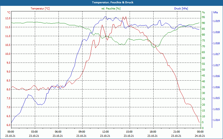223x139 pixels.
Task: Select the red "Temperatur [°C]" legend label
Action: tap(40, 9)
